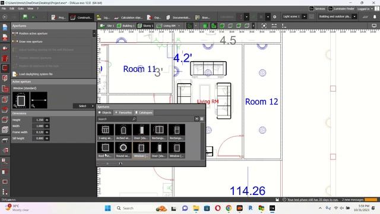Edit the Frame width value field
Viewport: 380px width, 214px height.
(38, 132)
